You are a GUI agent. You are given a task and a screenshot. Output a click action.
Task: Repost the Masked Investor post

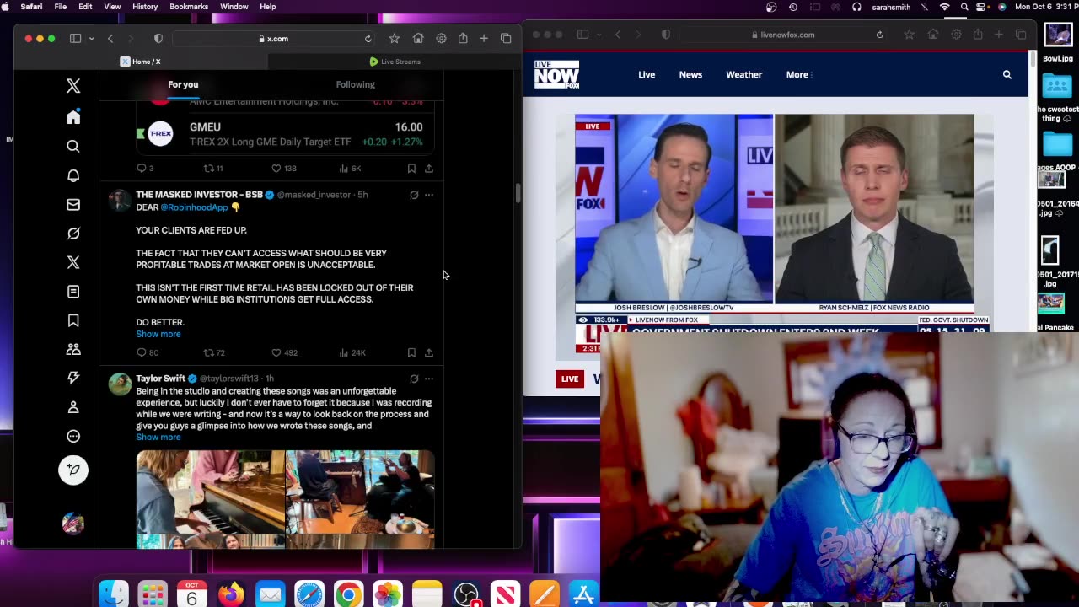point(209,352)
